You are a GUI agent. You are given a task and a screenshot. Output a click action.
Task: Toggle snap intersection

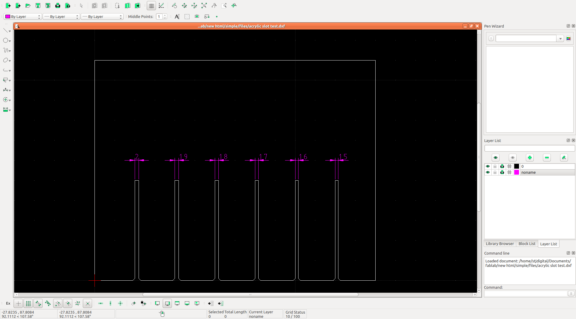coord(88,303)
